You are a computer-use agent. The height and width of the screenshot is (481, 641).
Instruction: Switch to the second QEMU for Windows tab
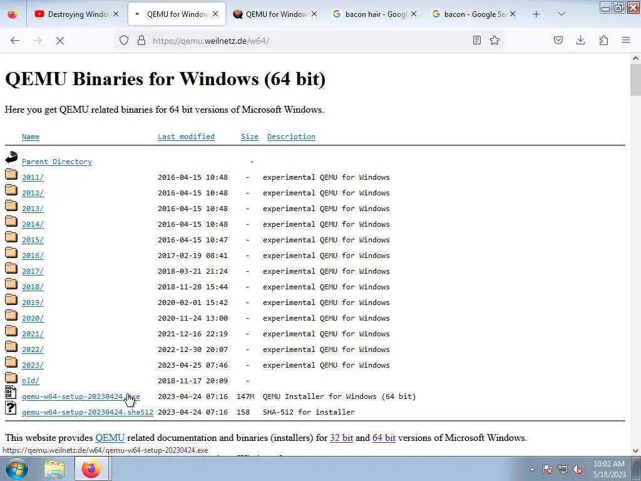pos(275,14)
